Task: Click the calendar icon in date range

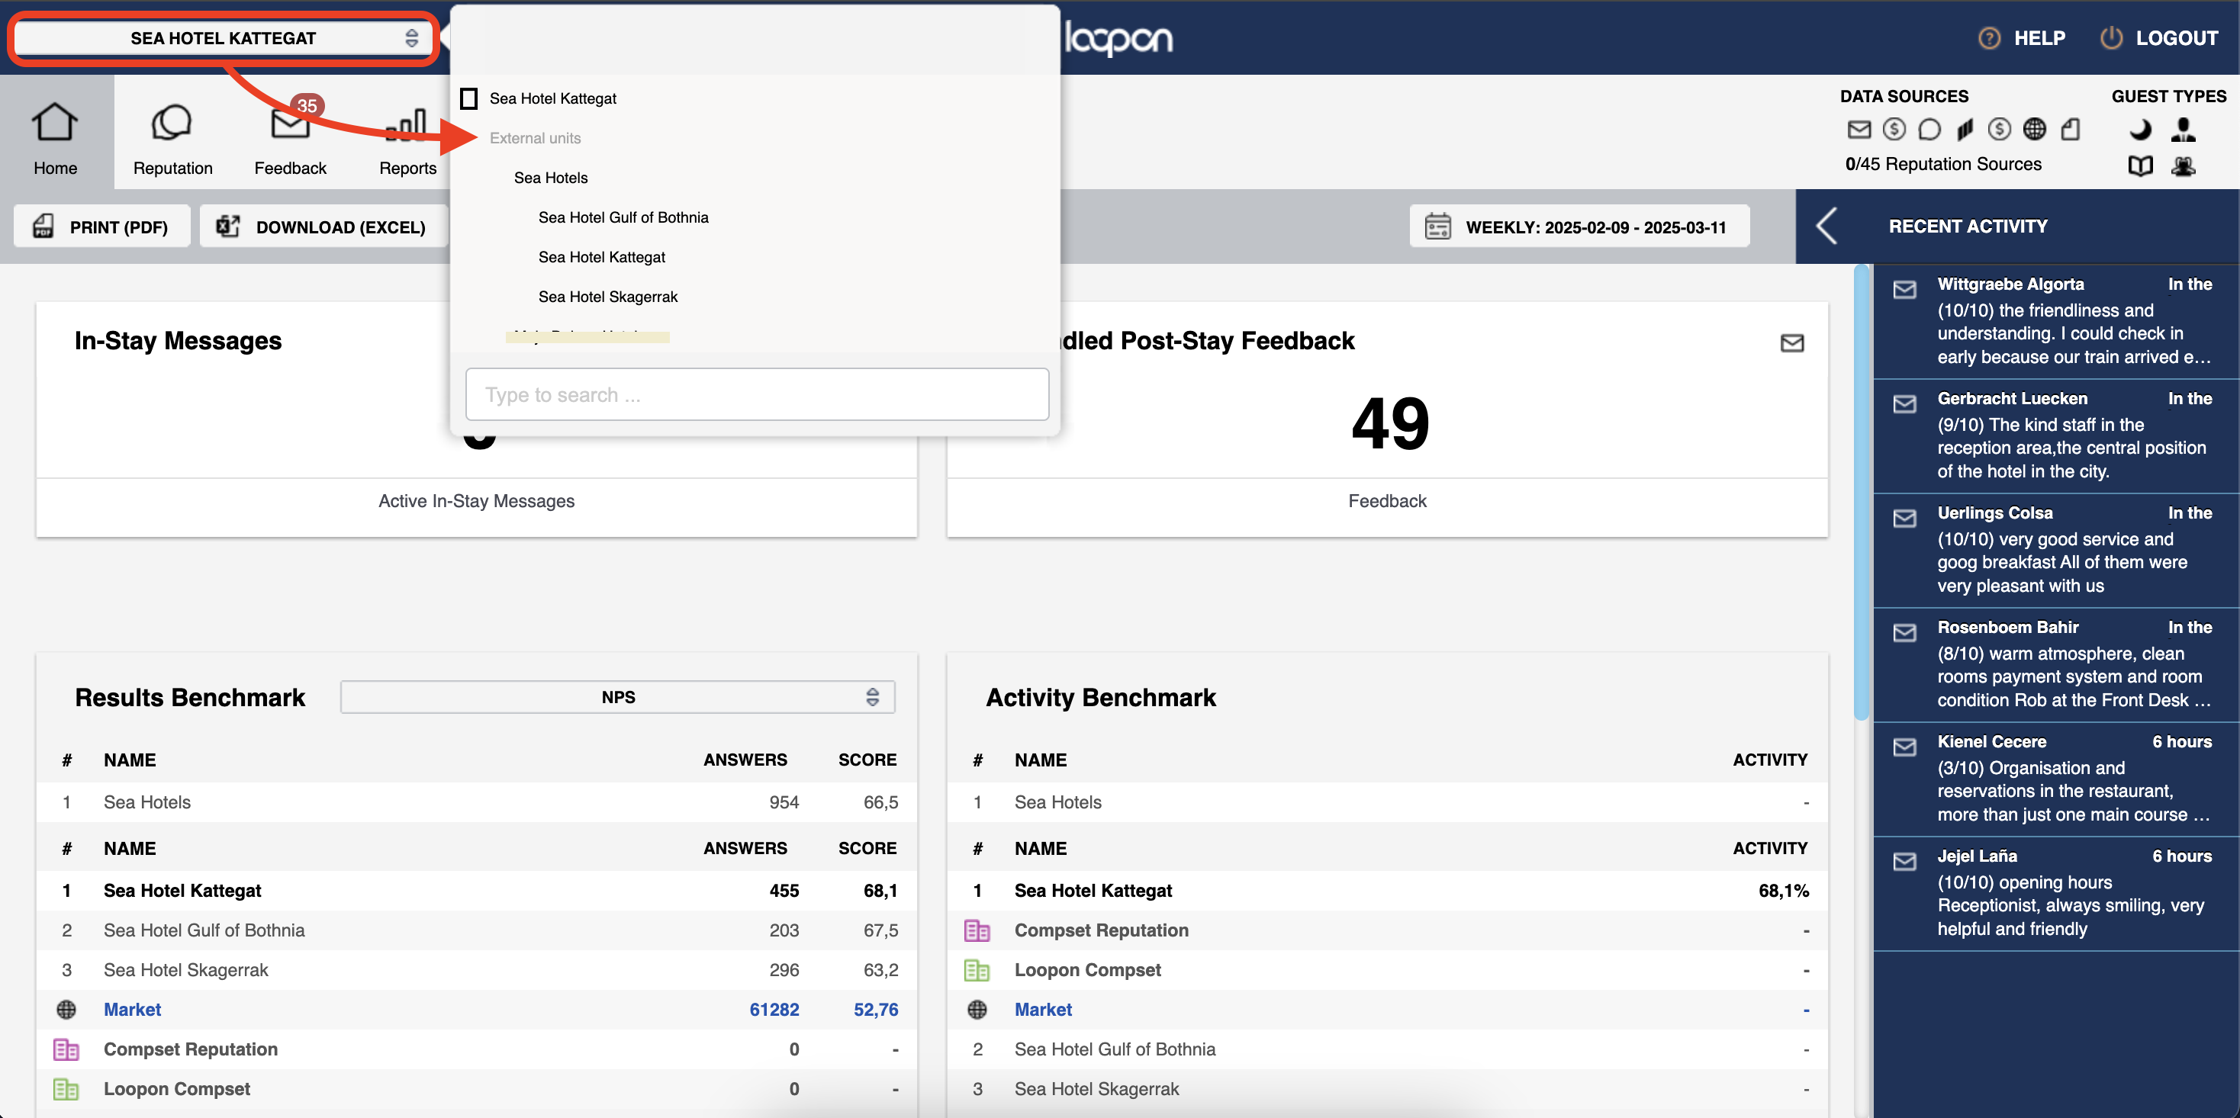Action: [1437, 226]
